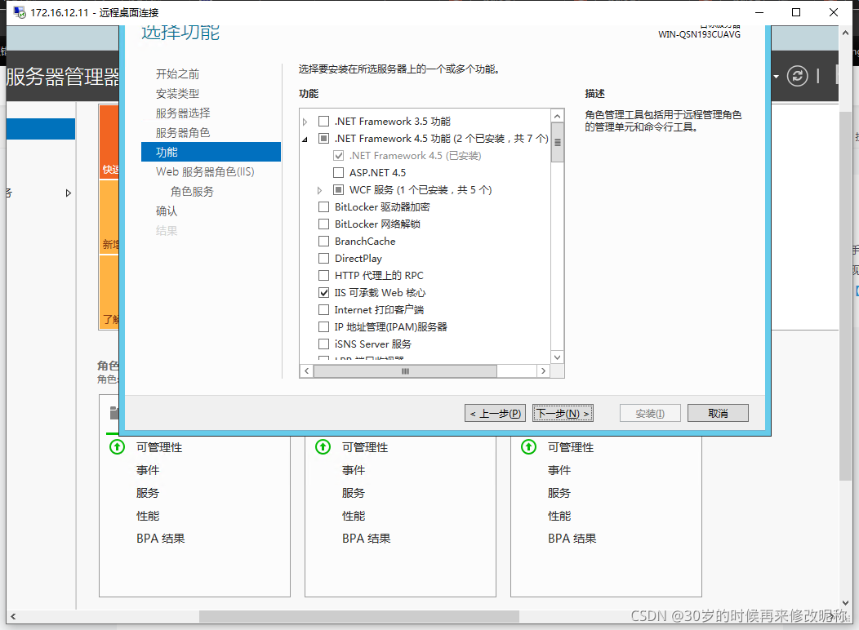Go to 确认 wizard step
This screenshot has height=630, width=859.
click(166, 211)
